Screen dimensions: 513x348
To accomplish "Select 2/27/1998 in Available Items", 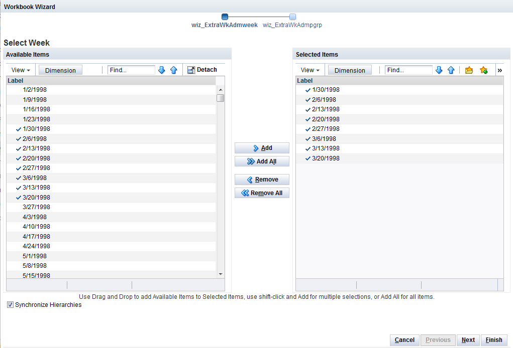I will point(111,168).
